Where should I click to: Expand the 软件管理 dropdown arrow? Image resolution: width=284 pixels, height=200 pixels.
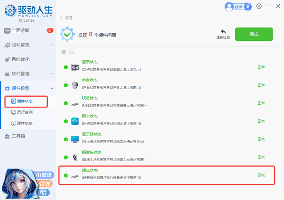(52, 74)
